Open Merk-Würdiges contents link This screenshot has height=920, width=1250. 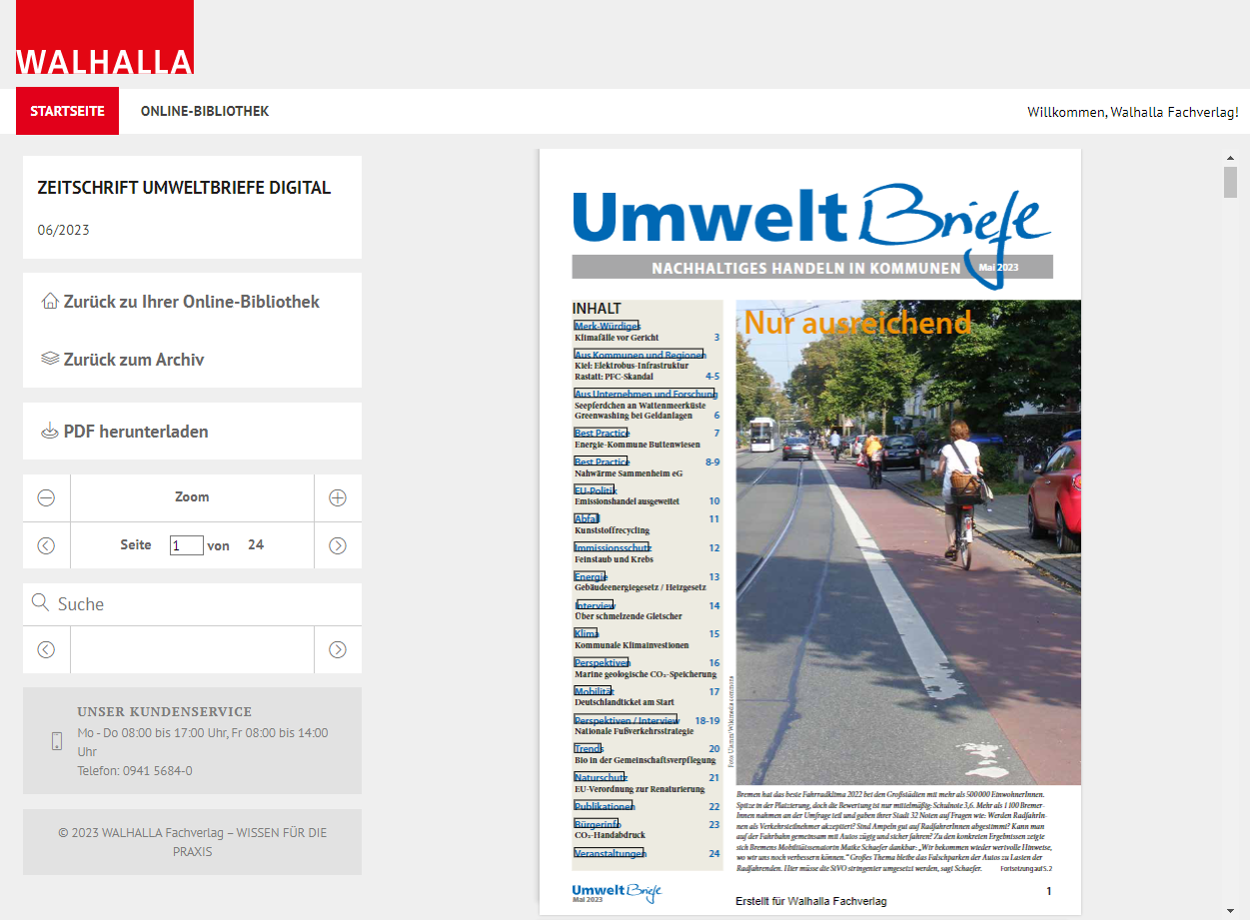click(607, 326)
